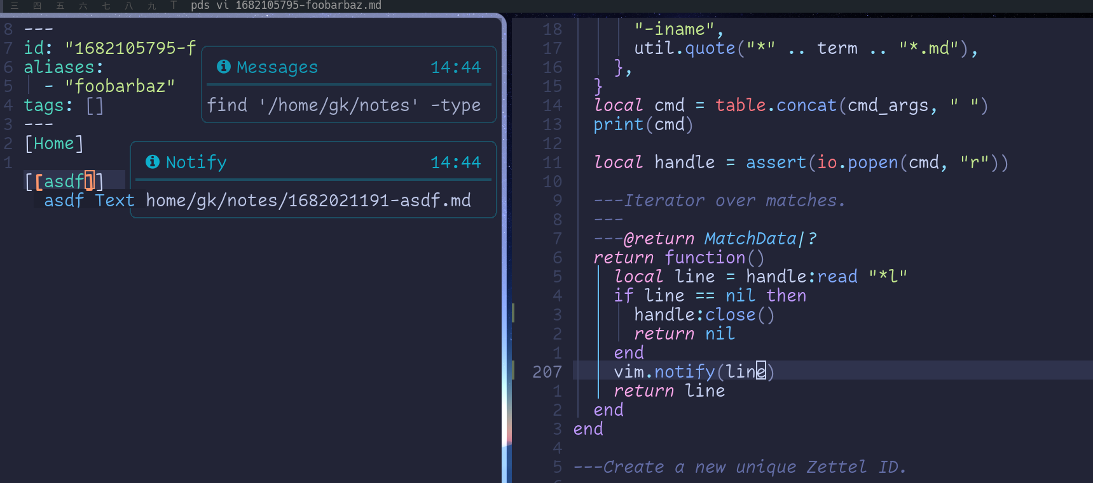Image resolution: width=1093 pixels, height=483 pixels.
Task: Click the ---Create a new unique Zettel ID. comment
Action: (x=740, y=467)
